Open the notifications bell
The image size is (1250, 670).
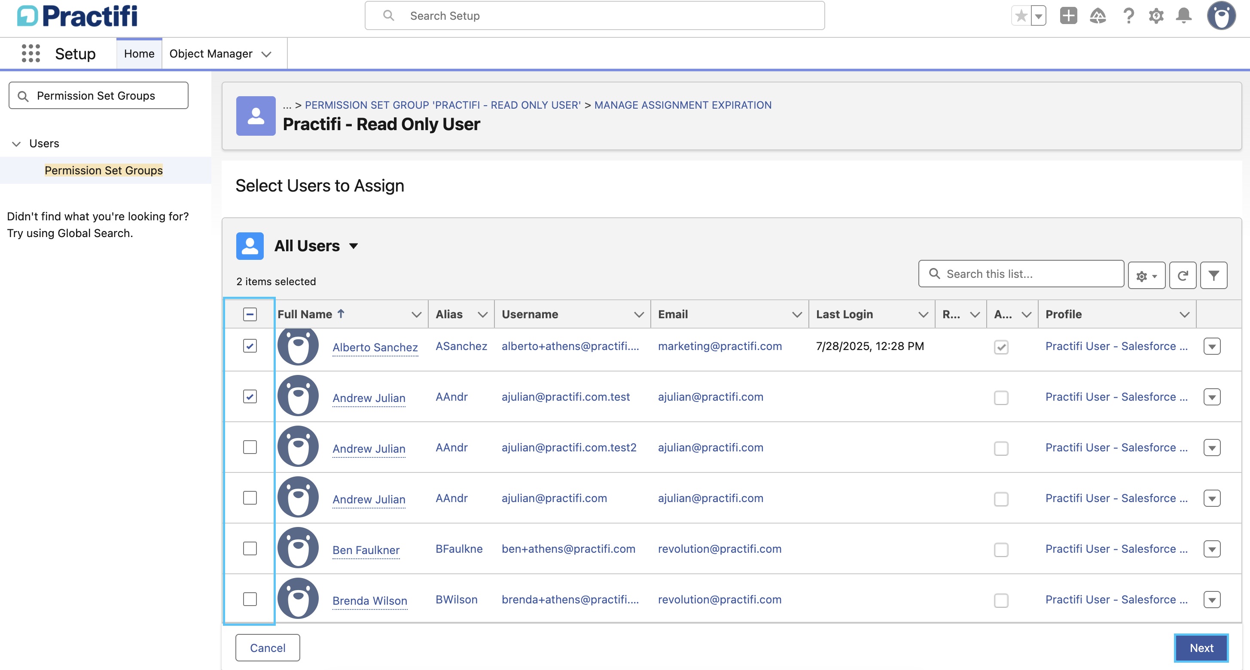(x=1183, y=15)
